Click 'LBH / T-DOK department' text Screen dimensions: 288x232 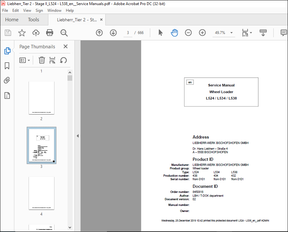coord(208,196)
